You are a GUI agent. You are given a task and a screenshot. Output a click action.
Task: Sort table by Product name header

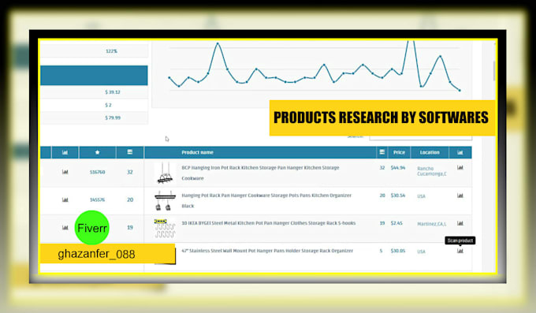pos(197,152)
